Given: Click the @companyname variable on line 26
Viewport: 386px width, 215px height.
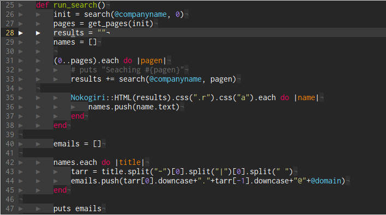Looking at the screenshot, I should pos(140,15).
